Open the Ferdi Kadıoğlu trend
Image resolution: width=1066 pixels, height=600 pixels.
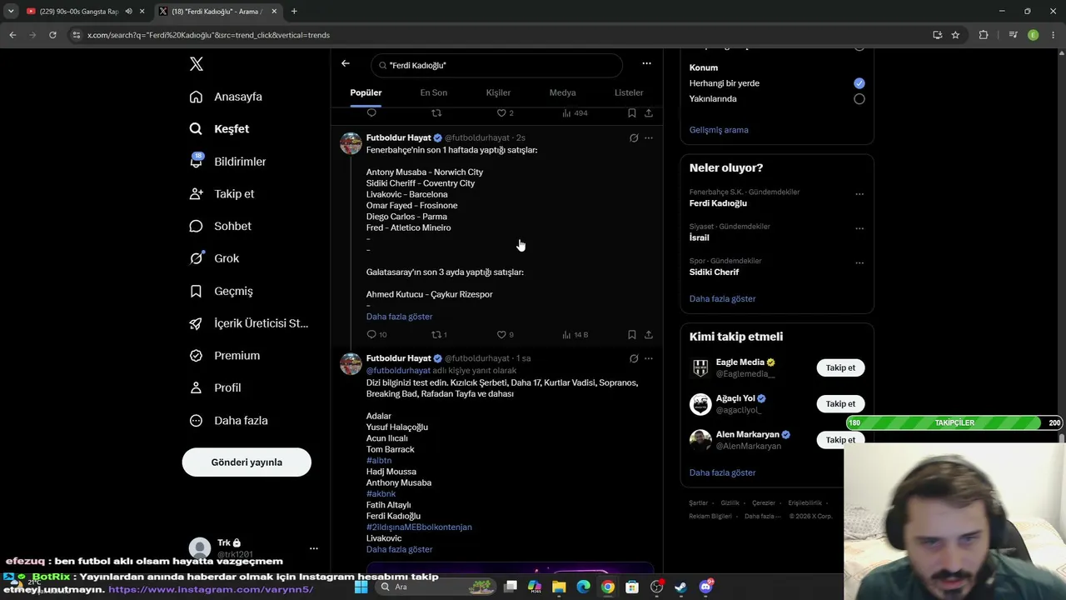[718, 203]
